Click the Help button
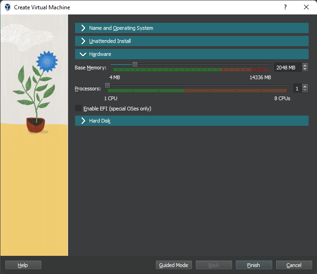Image resolution: width=317 pixels, height=274 pixels. pyautogui.click(x=23, y=265)
